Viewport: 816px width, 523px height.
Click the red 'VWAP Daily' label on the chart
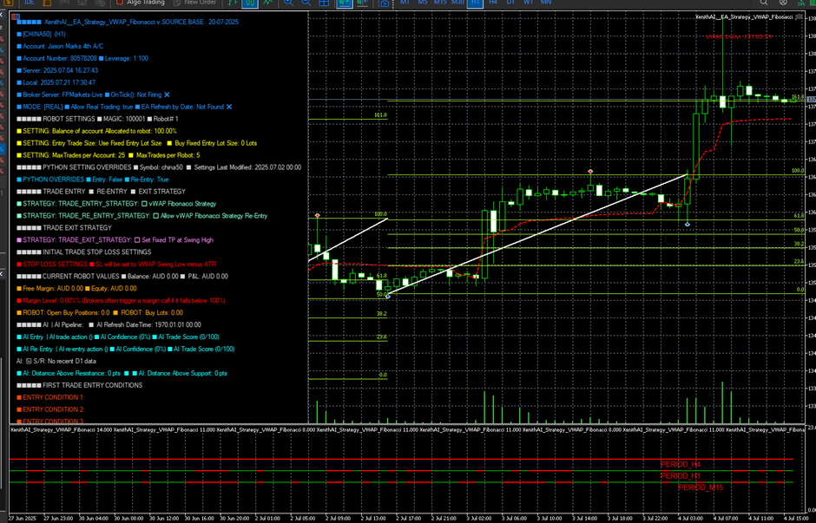[739, 37]
